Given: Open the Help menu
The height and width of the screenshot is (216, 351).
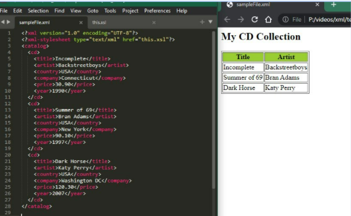Looking at the screenshot, I should [182, 11].
